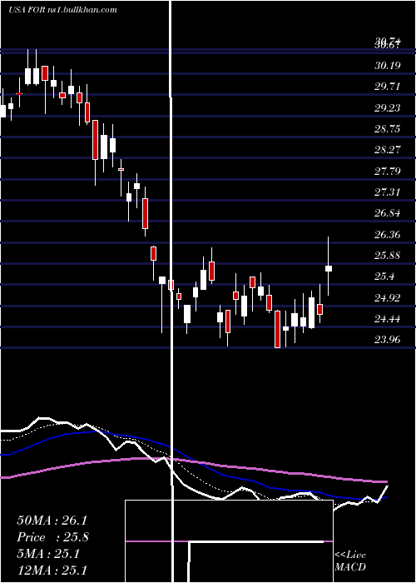Click the '<<Live MACD' label
416x583 pixels.
350,561
